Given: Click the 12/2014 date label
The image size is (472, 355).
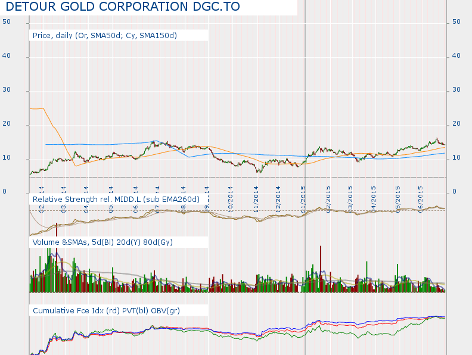Looking at the screenshot, I should click(x=278, y=200).
